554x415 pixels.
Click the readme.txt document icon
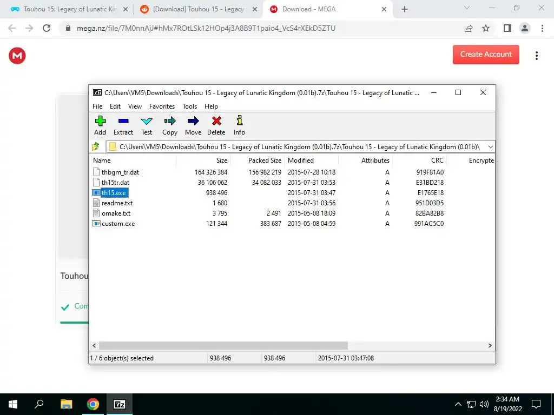pos(96,203)
